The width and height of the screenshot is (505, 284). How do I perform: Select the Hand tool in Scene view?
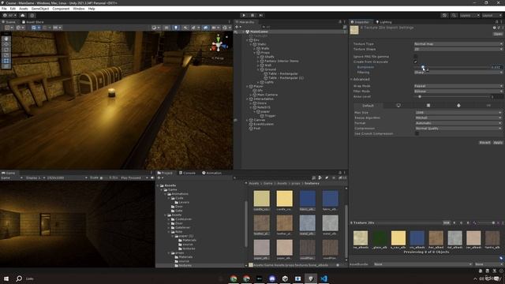pos(6,39)
